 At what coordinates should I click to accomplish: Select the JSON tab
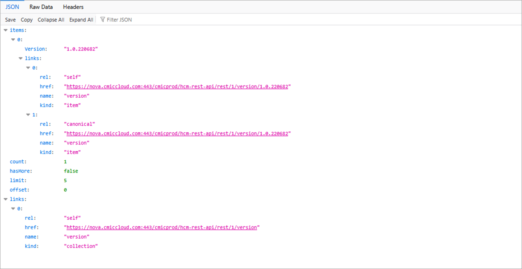click(x=12, y=7)
